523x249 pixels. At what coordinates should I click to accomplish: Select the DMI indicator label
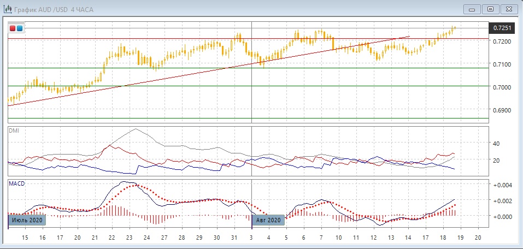pos(14,131)
